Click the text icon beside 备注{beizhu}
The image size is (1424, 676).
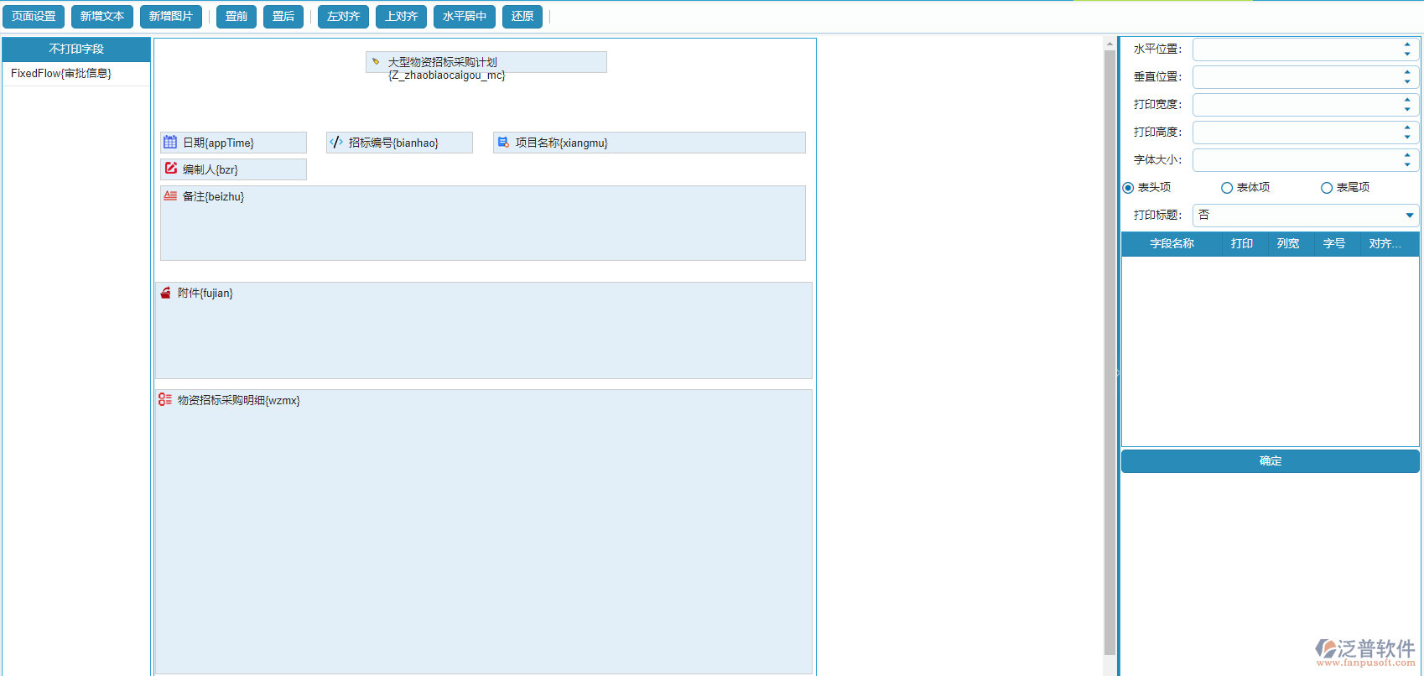pyautogui.click(x=170, y=195)
